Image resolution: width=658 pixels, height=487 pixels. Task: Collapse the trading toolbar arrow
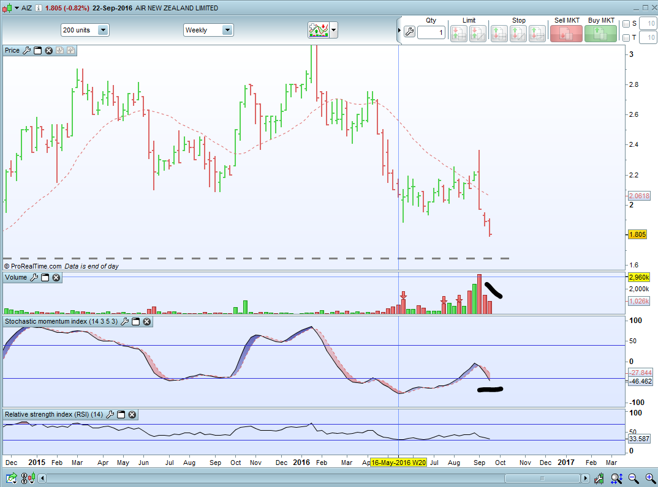point(399,30)
